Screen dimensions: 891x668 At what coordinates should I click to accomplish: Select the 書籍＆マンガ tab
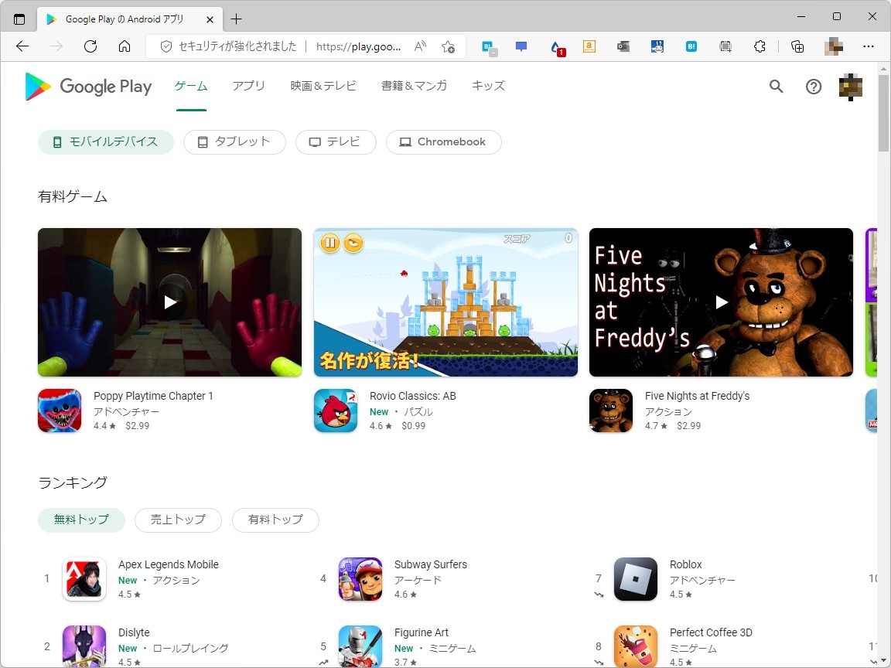pos(415,86)
